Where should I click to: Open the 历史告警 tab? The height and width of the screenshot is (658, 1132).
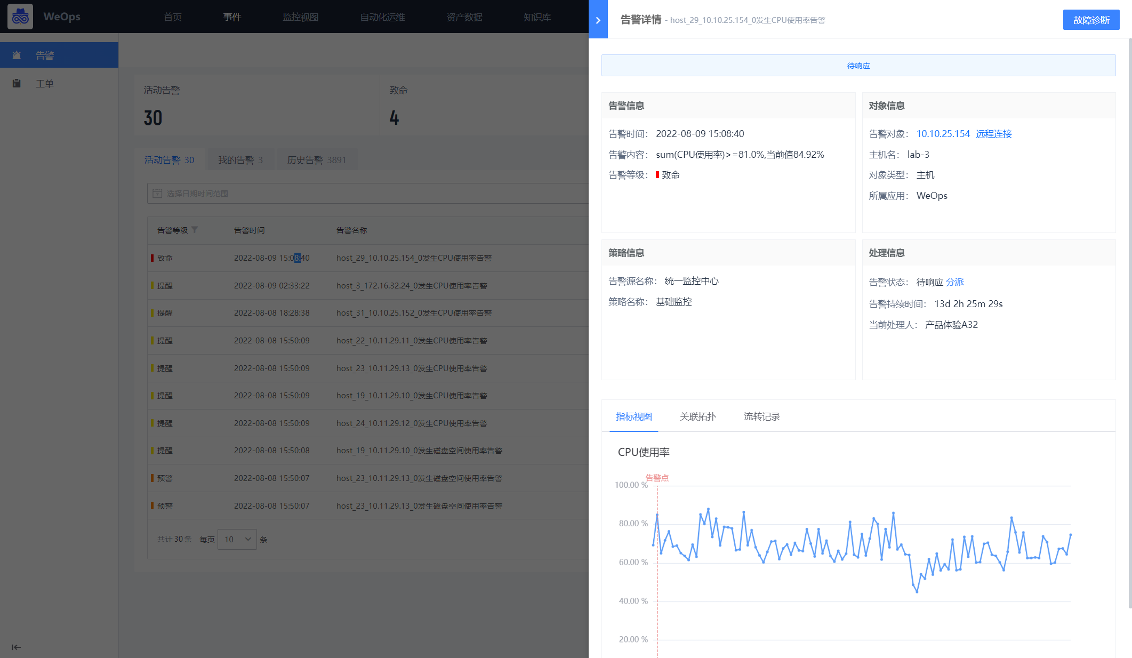[x=316, y=160]
